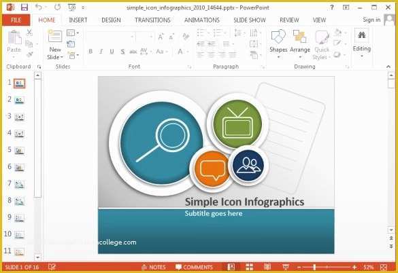Screen dimensions: 398x273
Task: Select slide 9 thumbnail
Action: click(19, 218)
